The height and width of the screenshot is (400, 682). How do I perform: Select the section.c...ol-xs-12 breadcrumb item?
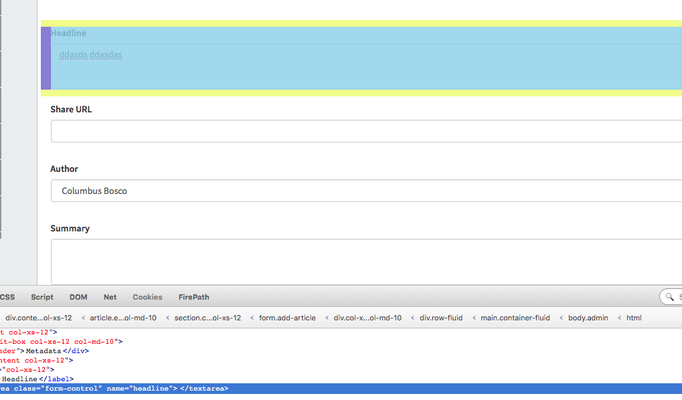pyautogui.click(x=207, y=318)
